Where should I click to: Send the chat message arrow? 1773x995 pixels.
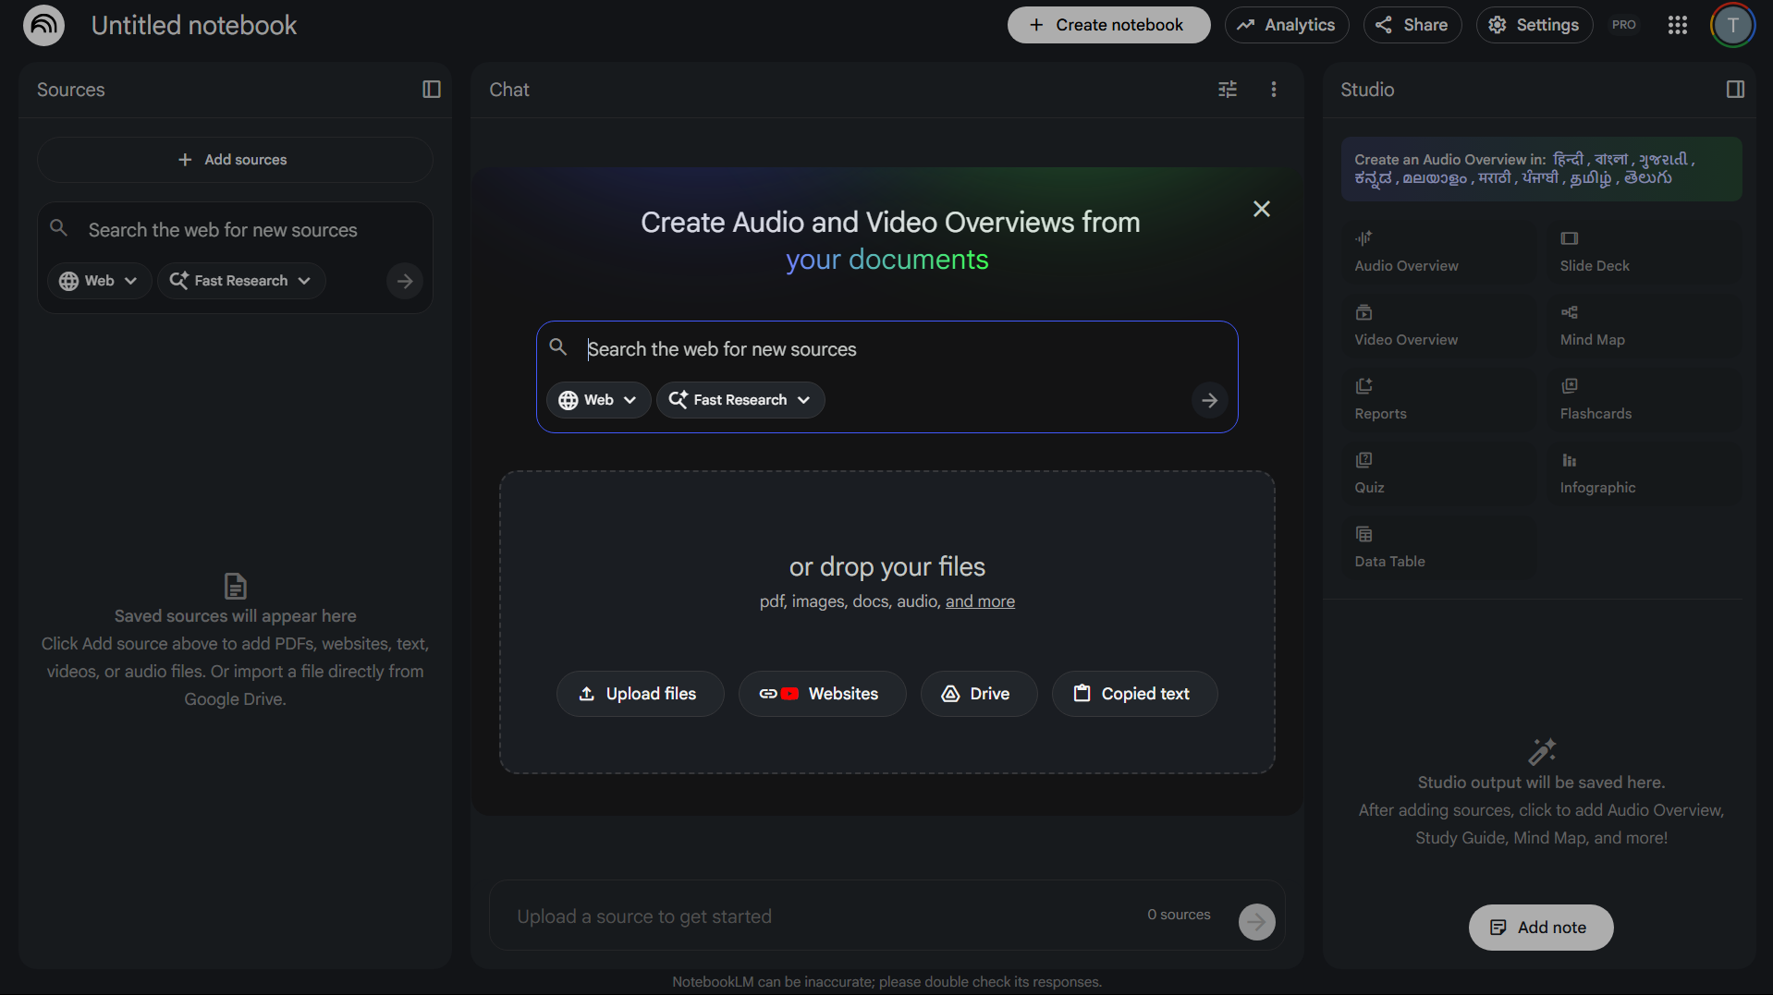[1256, 921]
